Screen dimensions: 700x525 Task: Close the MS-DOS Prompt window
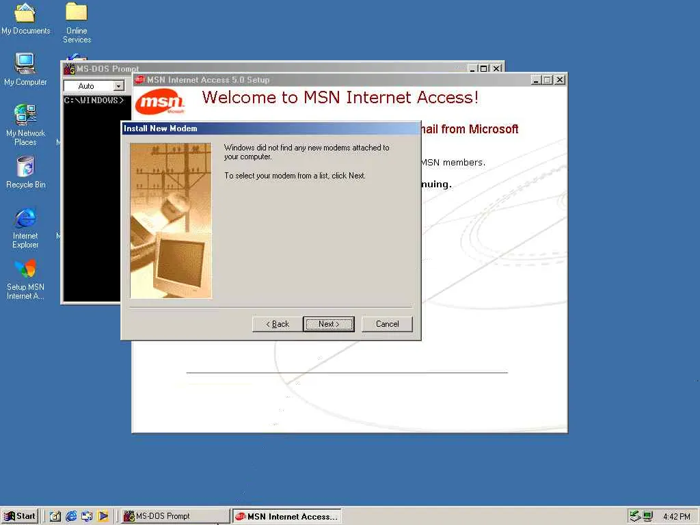tap(496, 68)
